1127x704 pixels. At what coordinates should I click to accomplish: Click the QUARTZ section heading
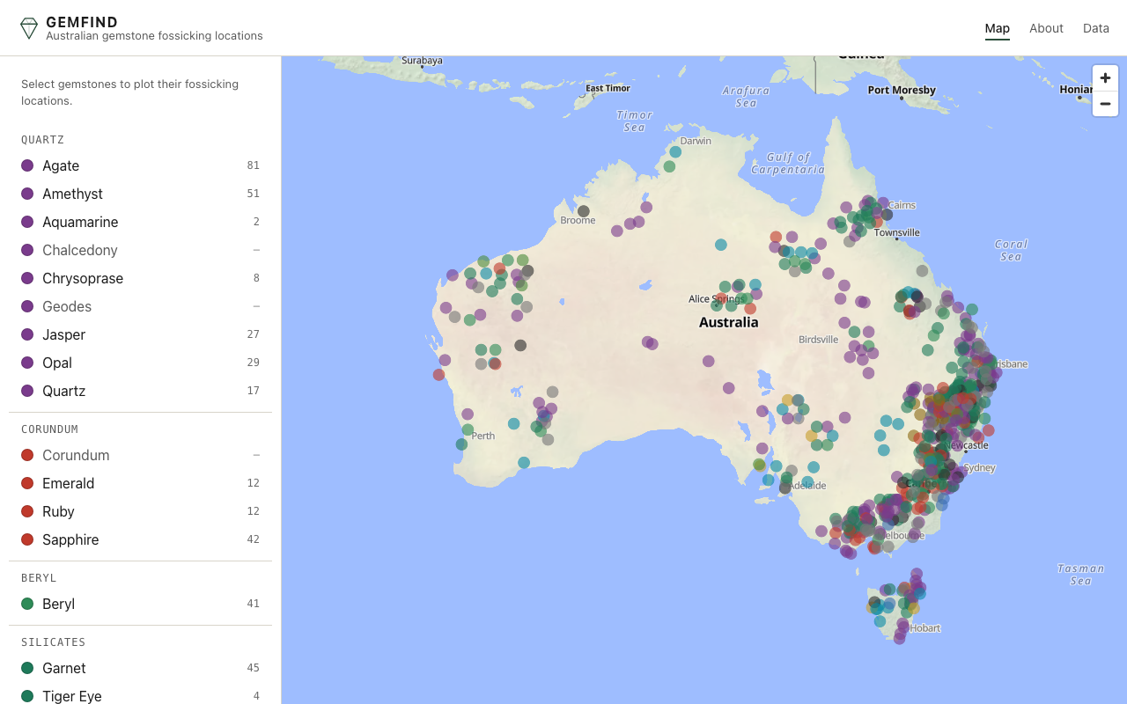click(43, 140)
